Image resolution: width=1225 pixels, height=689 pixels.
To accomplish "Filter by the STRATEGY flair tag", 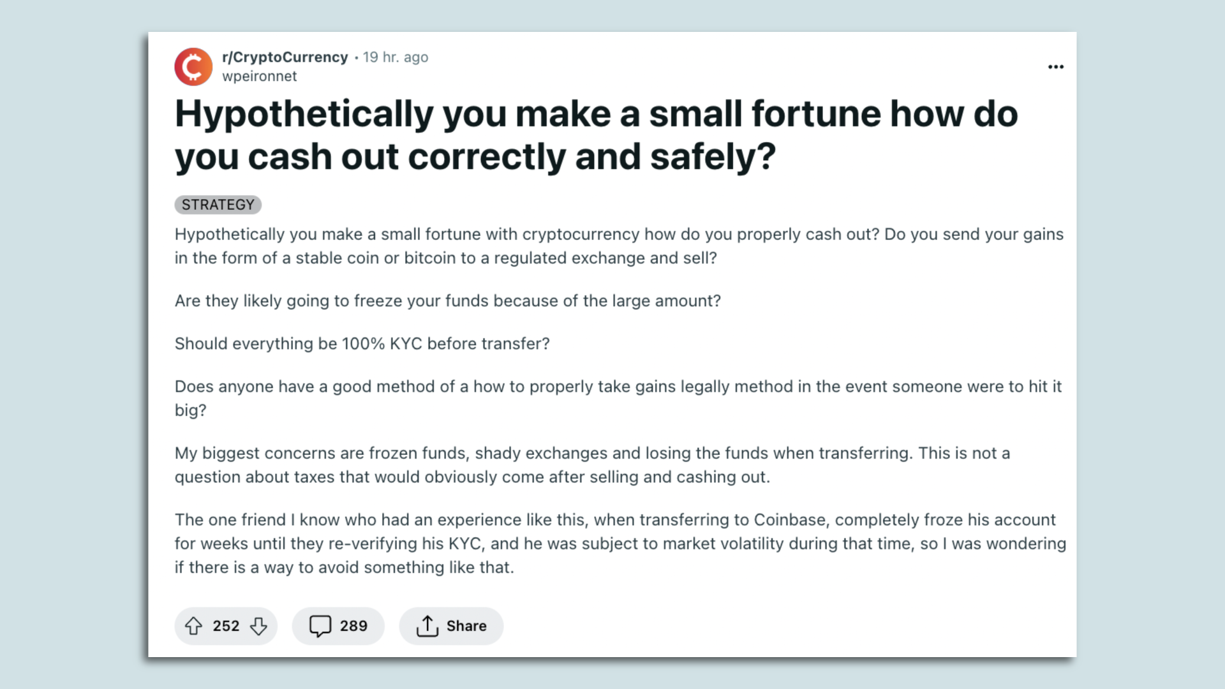I will point(218,205).
